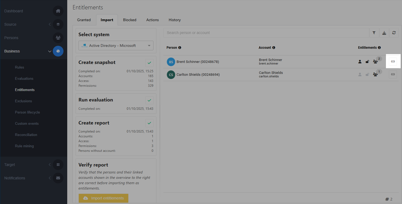Click the Create report checkmark box
The width and height of the screenshot is (402, 204).
pyautogui.click(x=149, y=123)
